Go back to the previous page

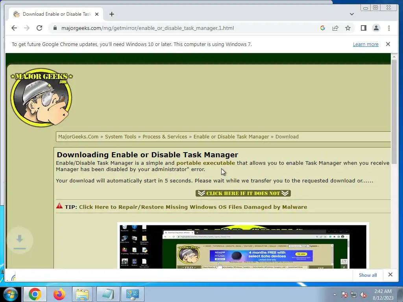tap(14, 28)
